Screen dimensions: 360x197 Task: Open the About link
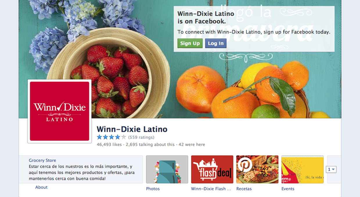point(41,187)
